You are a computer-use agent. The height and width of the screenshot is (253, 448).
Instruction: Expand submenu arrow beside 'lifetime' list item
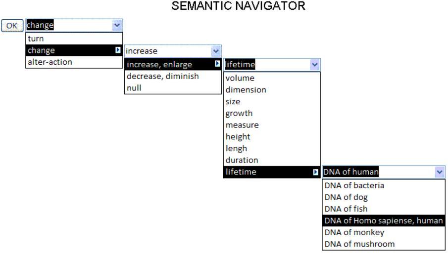315,172
